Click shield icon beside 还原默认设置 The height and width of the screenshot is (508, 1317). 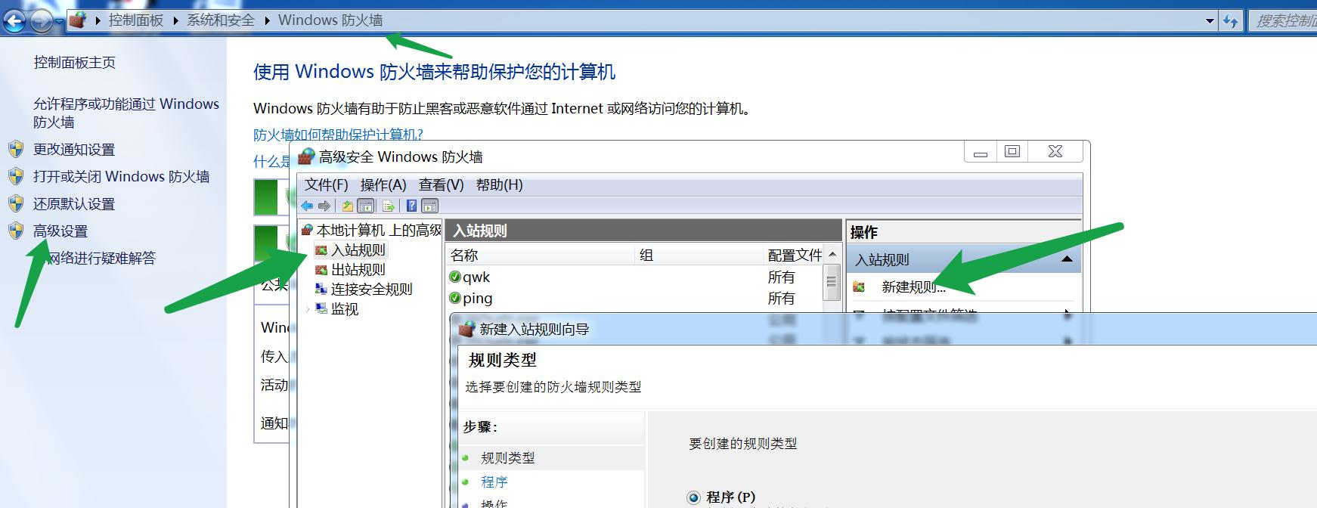pyautogui.click(x=16, y=203)
